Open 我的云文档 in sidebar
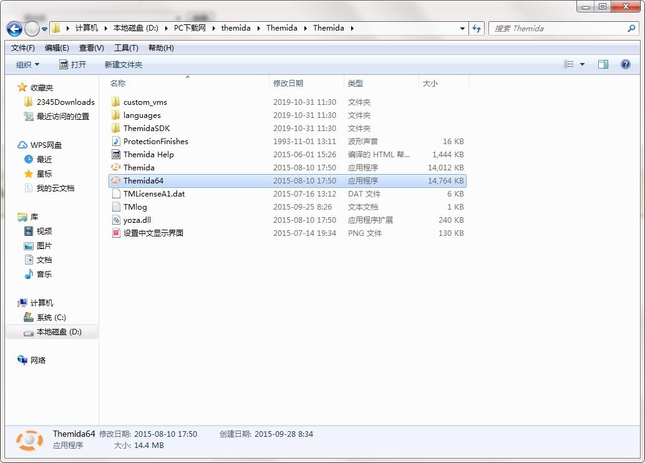This screenshot has height=463, width=645. click(49, 188)
